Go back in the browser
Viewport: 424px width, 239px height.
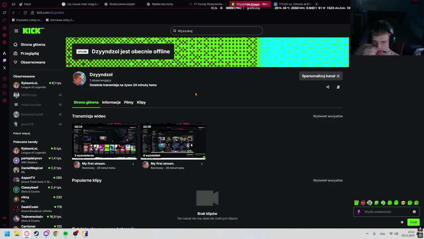13,13
